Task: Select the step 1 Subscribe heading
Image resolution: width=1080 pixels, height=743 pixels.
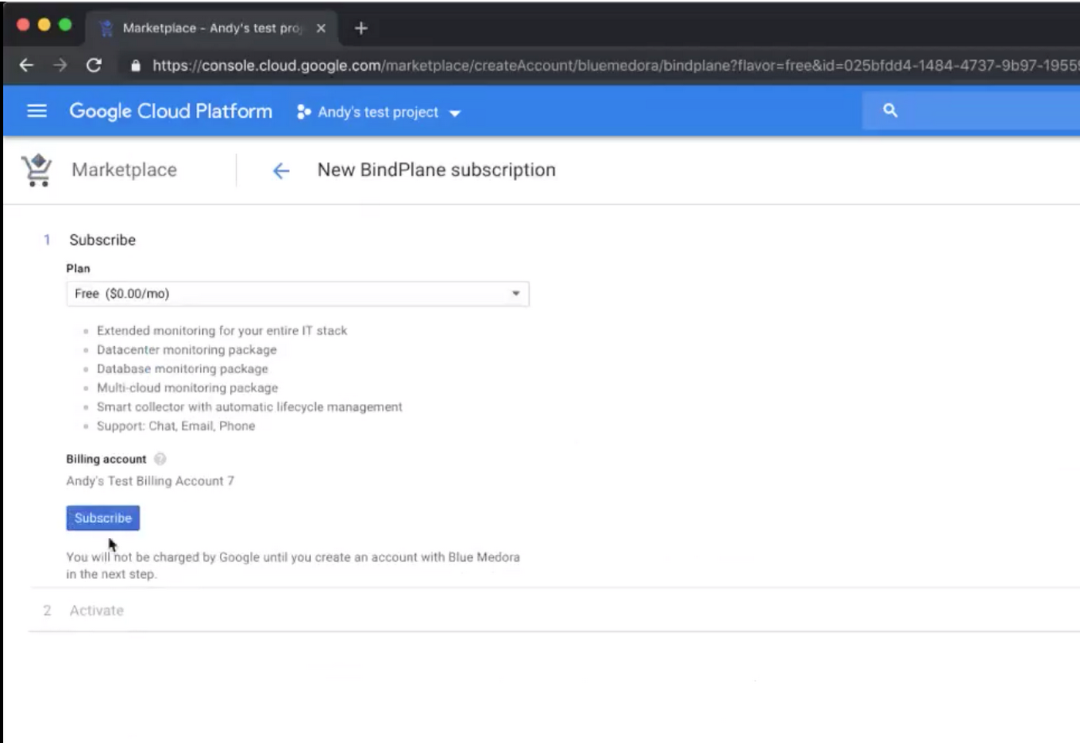Action: point(103,240)
